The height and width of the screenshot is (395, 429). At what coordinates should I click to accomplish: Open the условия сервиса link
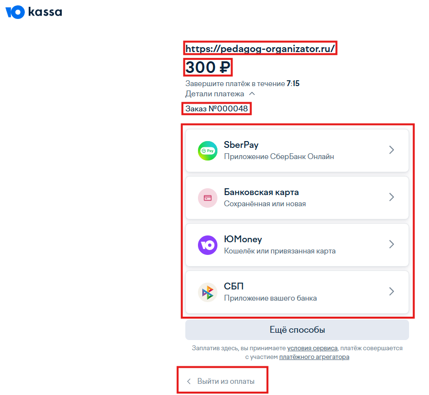pyautogui.click(x=312, y=348)
